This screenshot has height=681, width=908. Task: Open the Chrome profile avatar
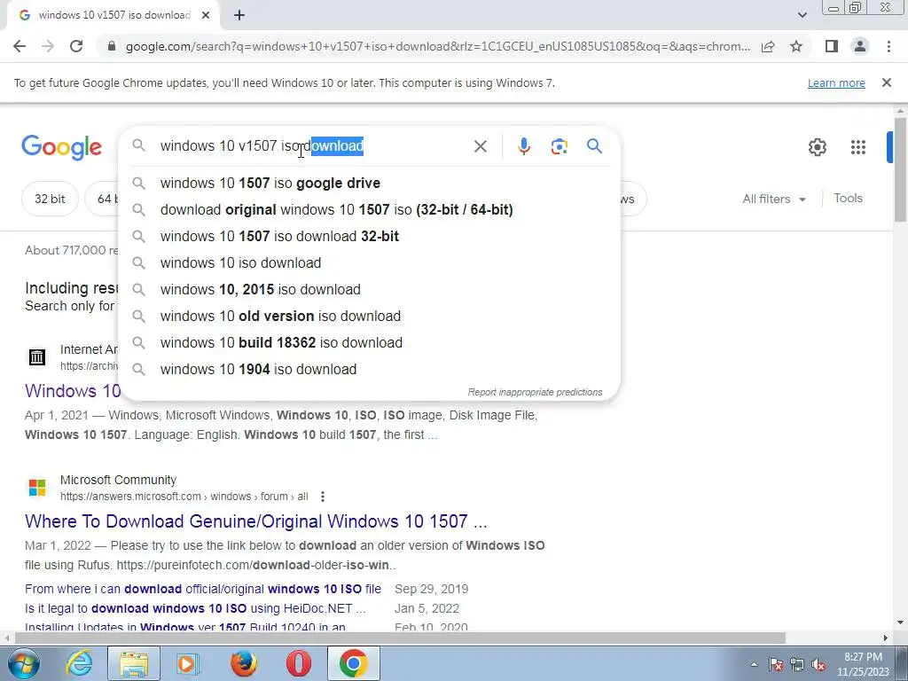point(860,46)
